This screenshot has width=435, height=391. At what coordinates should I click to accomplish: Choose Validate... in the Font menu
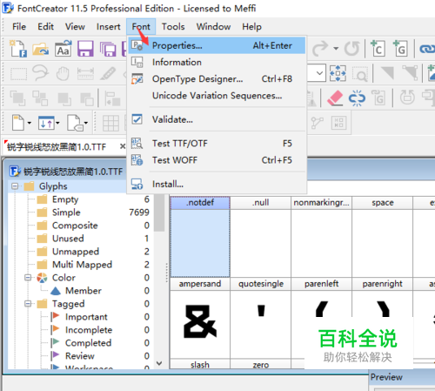[x=217, y=119]
